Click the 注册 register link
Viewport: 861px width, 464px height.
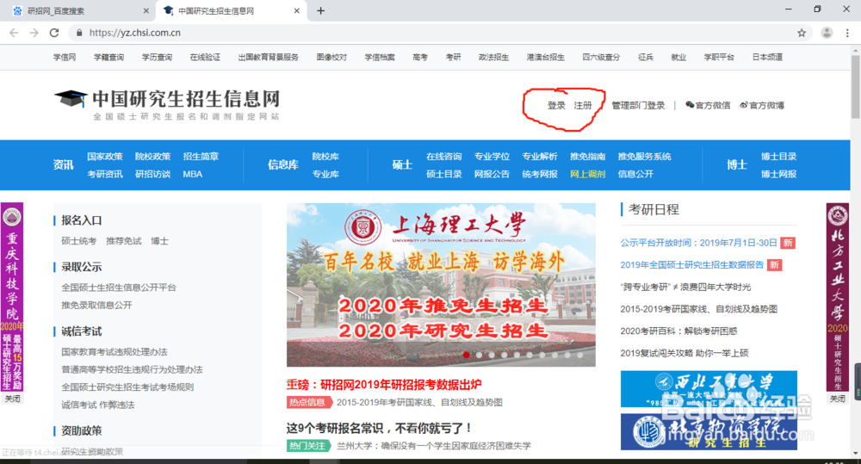pyautogui.click(x=583, y=105)
